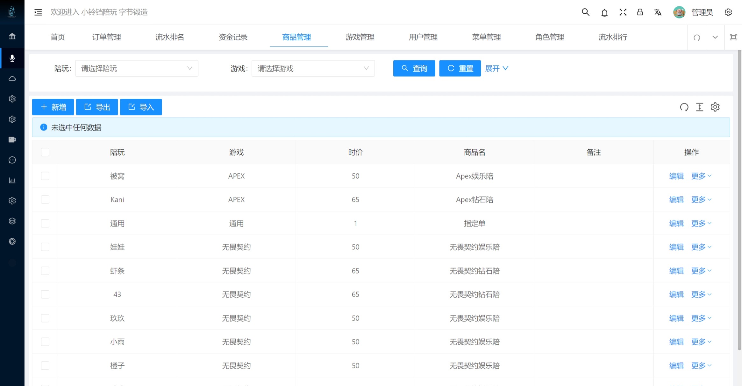
Task: Open the sidebar lifebuoy support icon
Action: pyautogui.click(x=12, y=241)
